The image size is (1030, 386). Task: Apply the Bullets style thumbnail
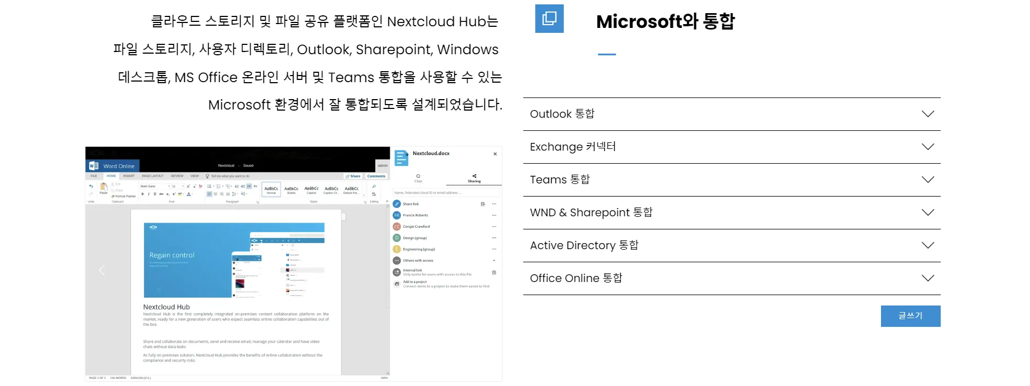[x=291, y=189]
